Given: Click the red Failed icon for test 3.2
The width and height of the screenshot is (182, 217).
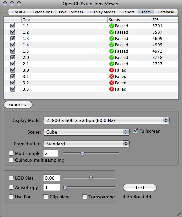Looking at the screenshot, I should tap(111, 83).
